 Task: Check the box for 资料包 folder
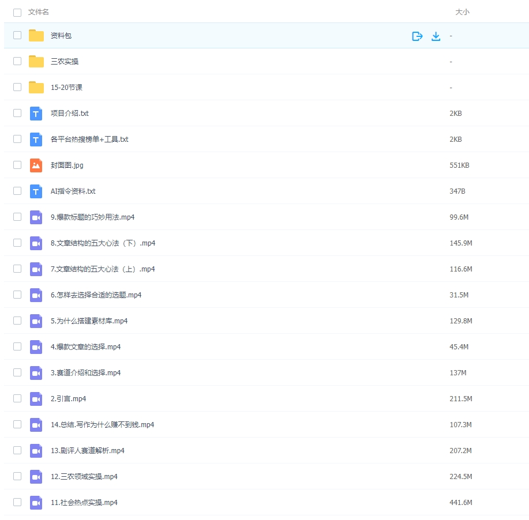coord(17,35)
